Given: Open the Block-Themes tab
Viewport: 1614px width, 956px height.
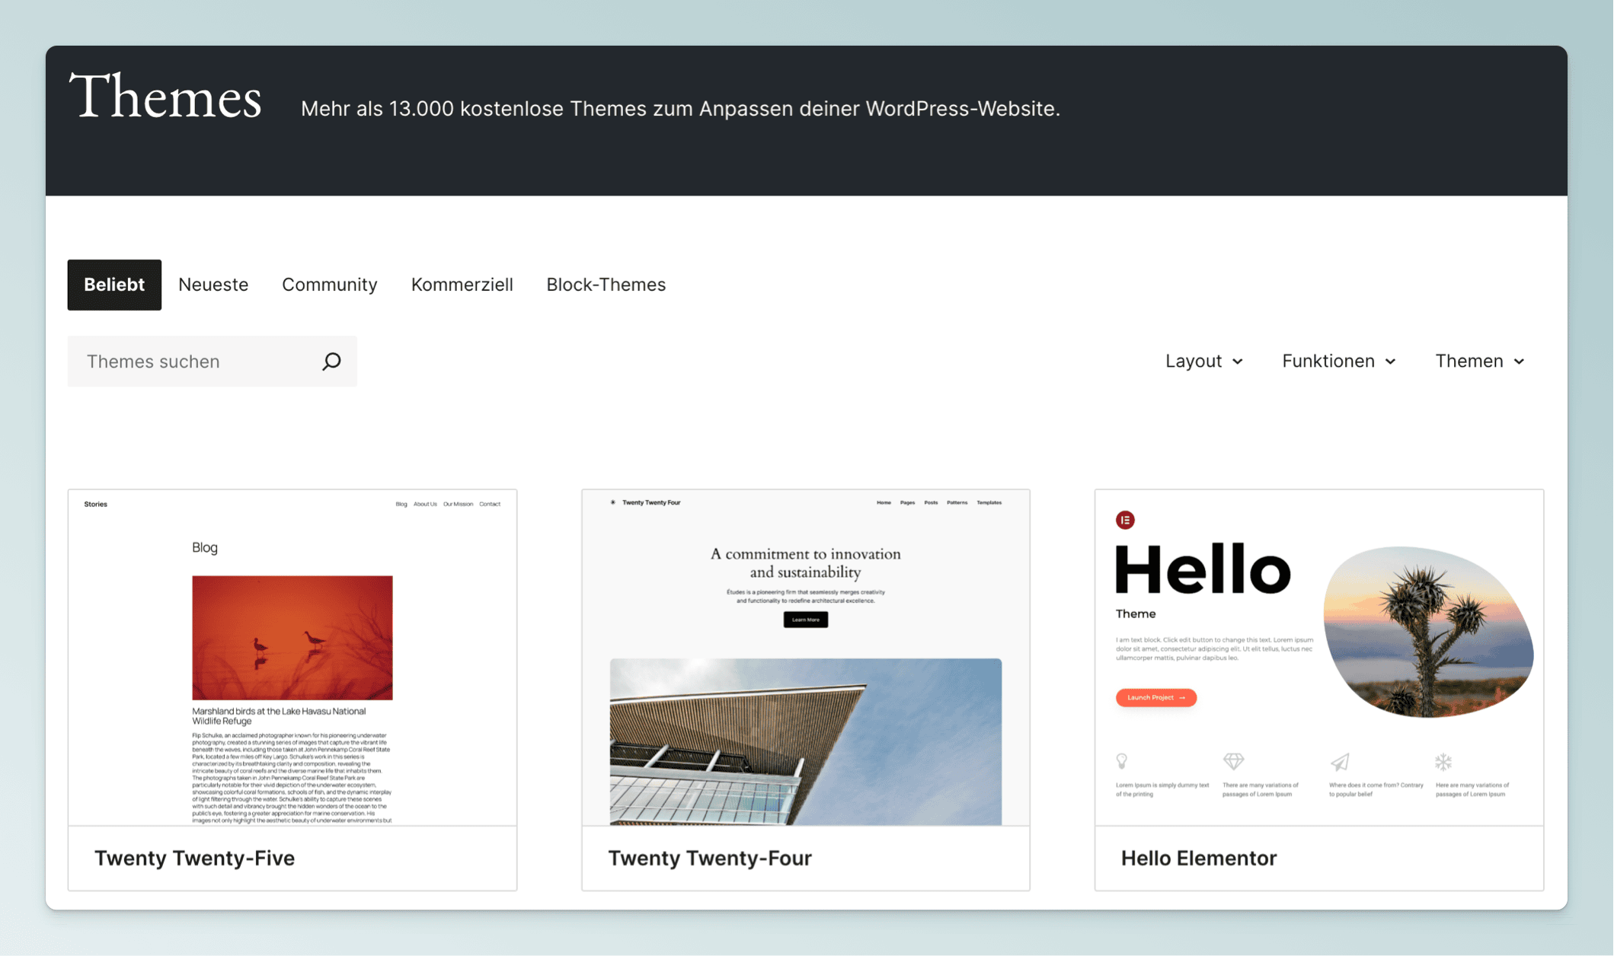Looking at the screenshot, I should [606, 285].
